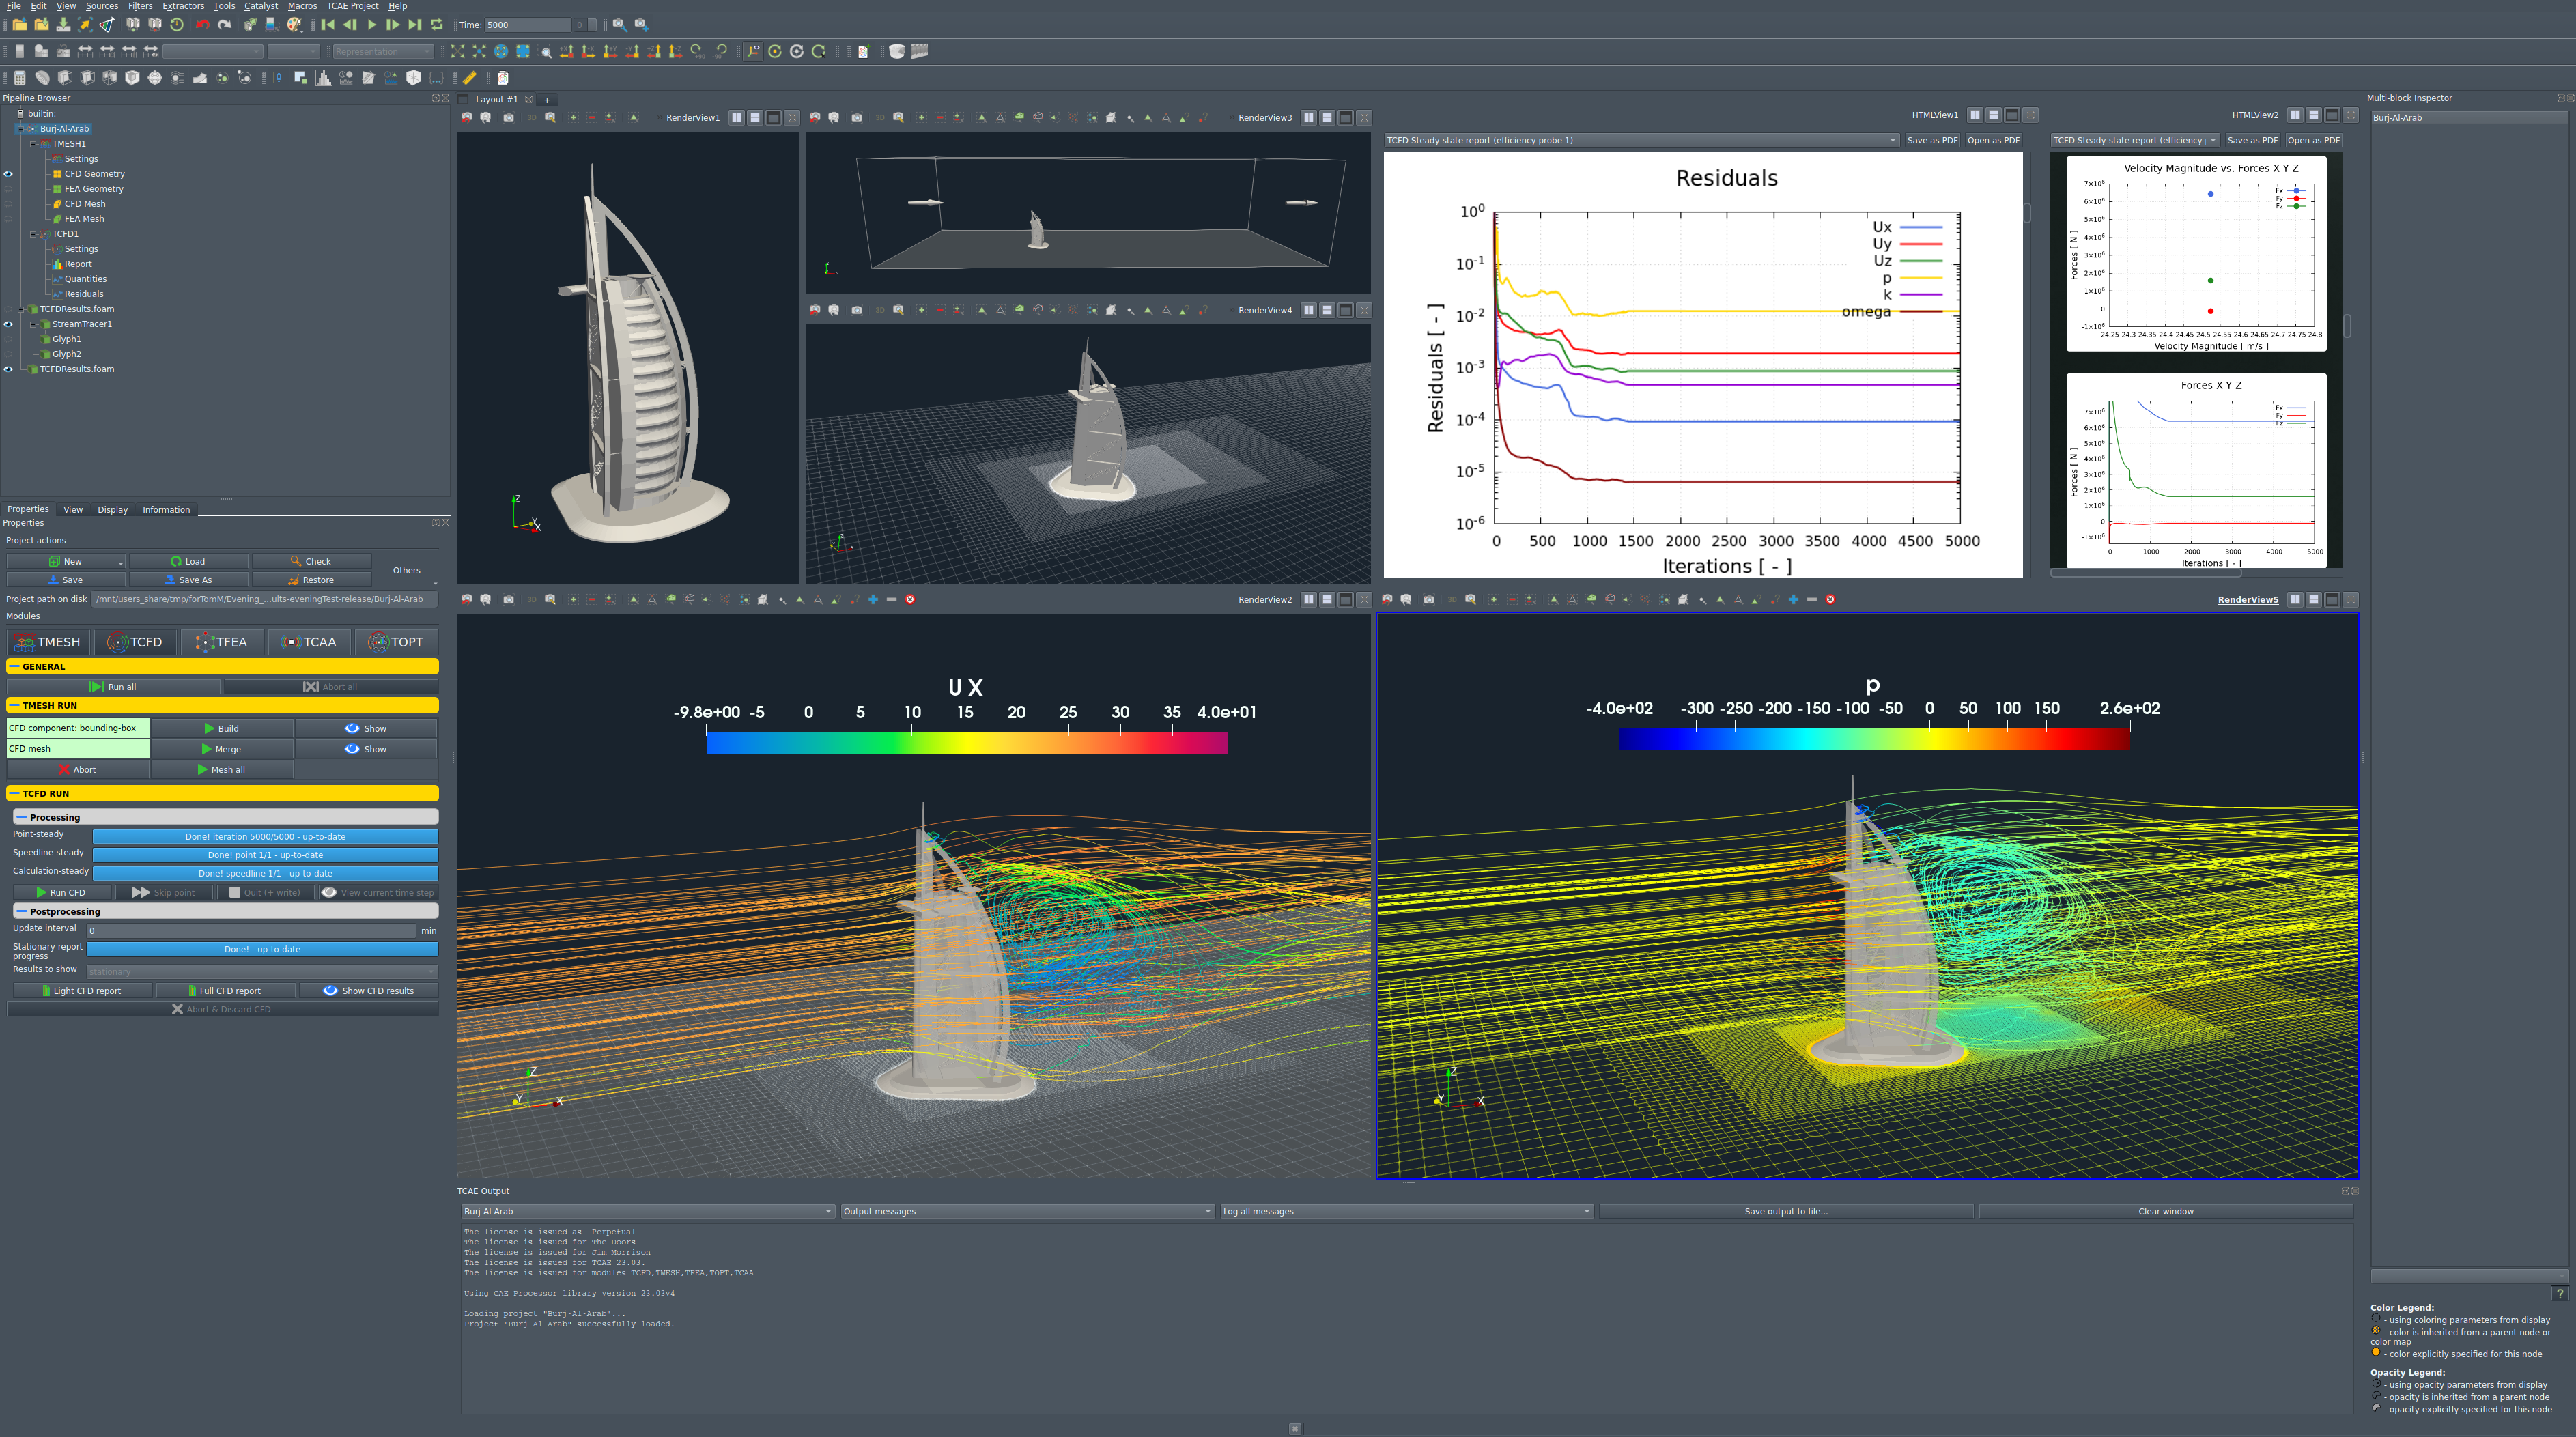Click the Save Data download icon
The height and width of the screenshot is (1437, 2576).
tap(63, 25)
